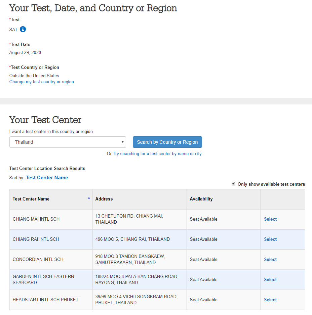Click the HEADSTART INTL SCH PHUKET name cell
Image resolution: width=312 pixels, height=315 pixels.
click(51, 300)
